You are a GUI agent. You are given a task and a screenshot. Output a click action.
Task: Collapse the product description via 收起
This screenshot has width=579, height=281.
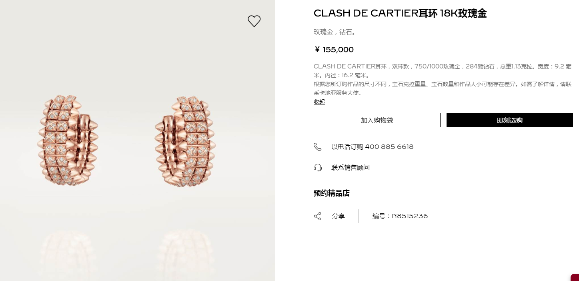[319, 102]
